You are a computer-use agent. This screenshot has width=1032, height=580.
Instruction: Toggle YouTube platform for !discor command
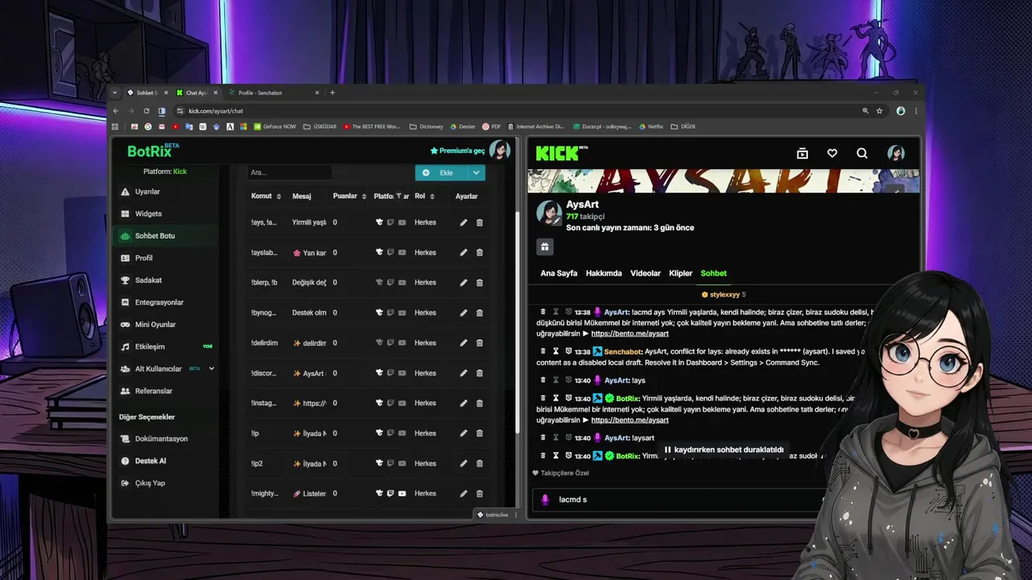click(402, 373)
